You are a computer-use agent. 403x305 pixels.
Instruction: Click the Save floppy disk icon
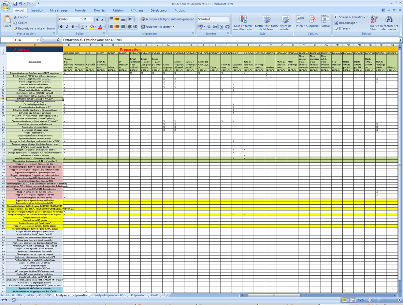[15, 3]
